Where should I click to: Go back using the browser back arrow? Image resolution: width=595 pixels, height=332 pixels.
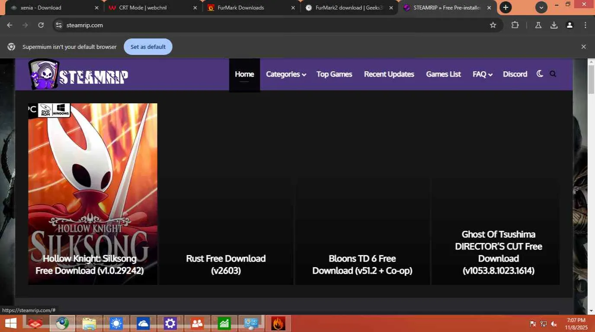pyautogui.click(x=10, y=25)
